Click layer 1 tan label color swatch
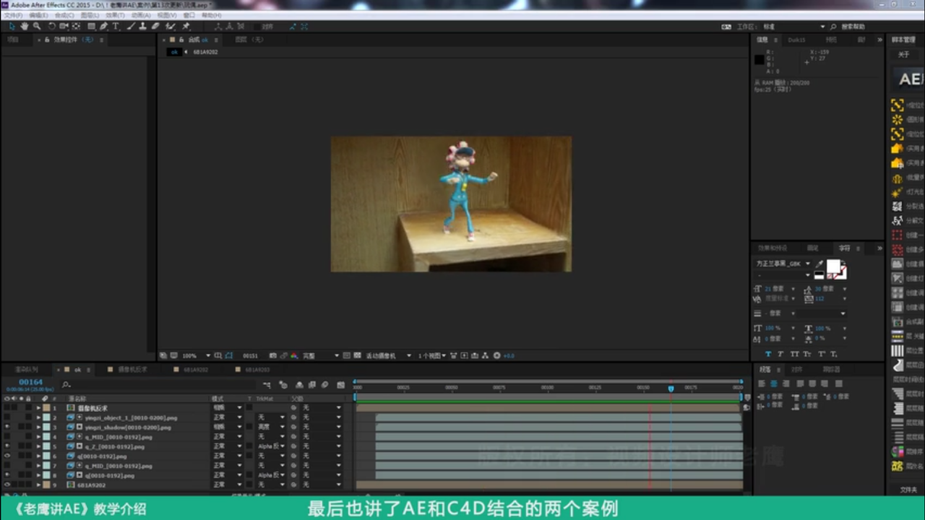 click(x=46, y=408)
